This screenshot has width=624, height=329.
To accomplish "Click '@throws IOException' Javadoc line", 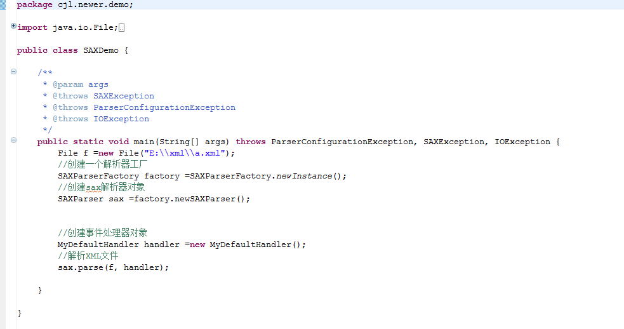I will pyautogui.click(x=101, y=119).
